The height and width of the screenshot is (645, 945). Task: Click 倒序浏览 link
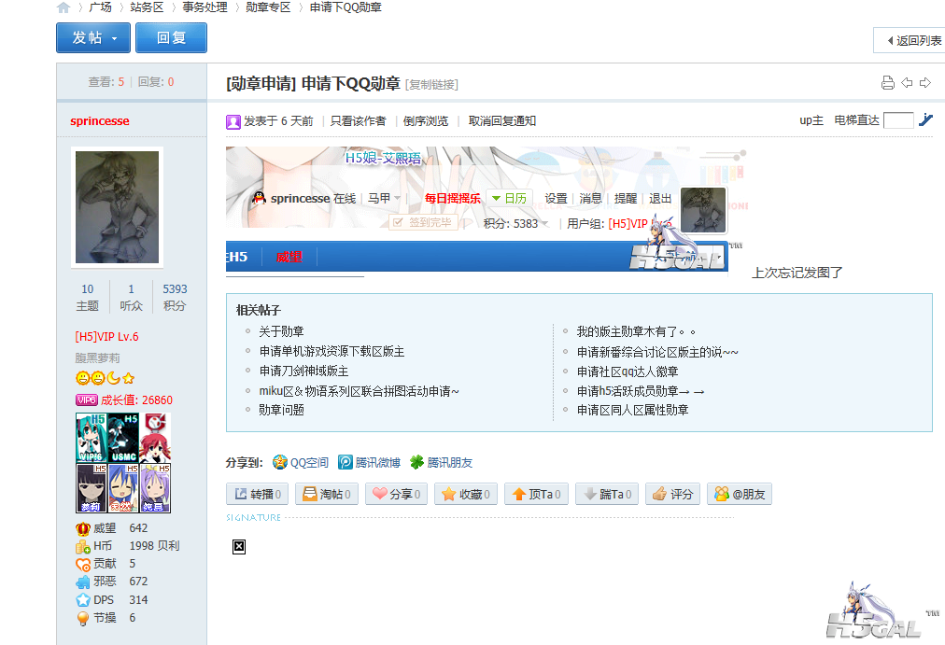tap(426, 121)
